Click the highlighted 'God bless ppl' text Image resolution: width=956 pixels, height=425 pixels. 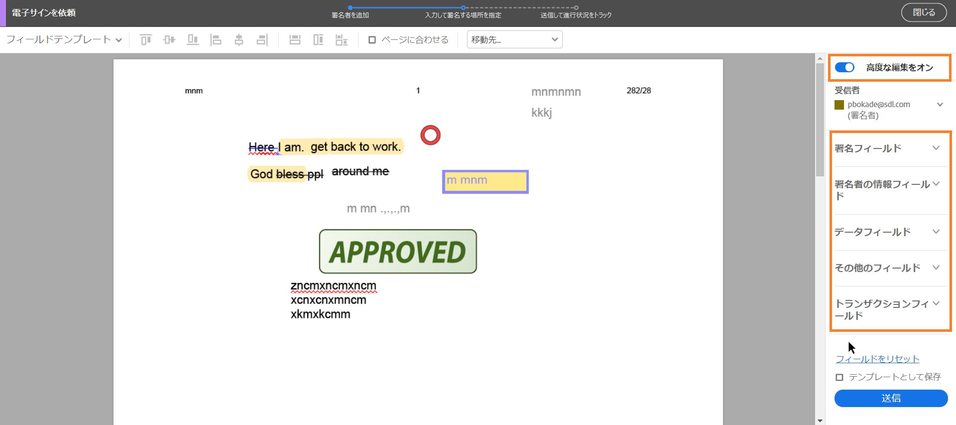coord(286,174)
